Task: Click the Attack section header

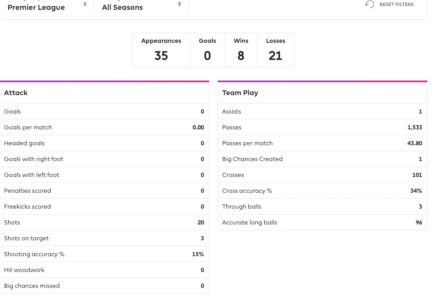Action: click(x=16, y=93)
